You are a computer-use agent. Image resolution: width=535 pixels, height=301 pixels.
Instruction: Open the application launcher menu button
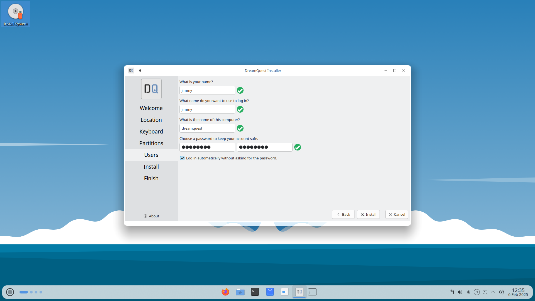(10, 292)
